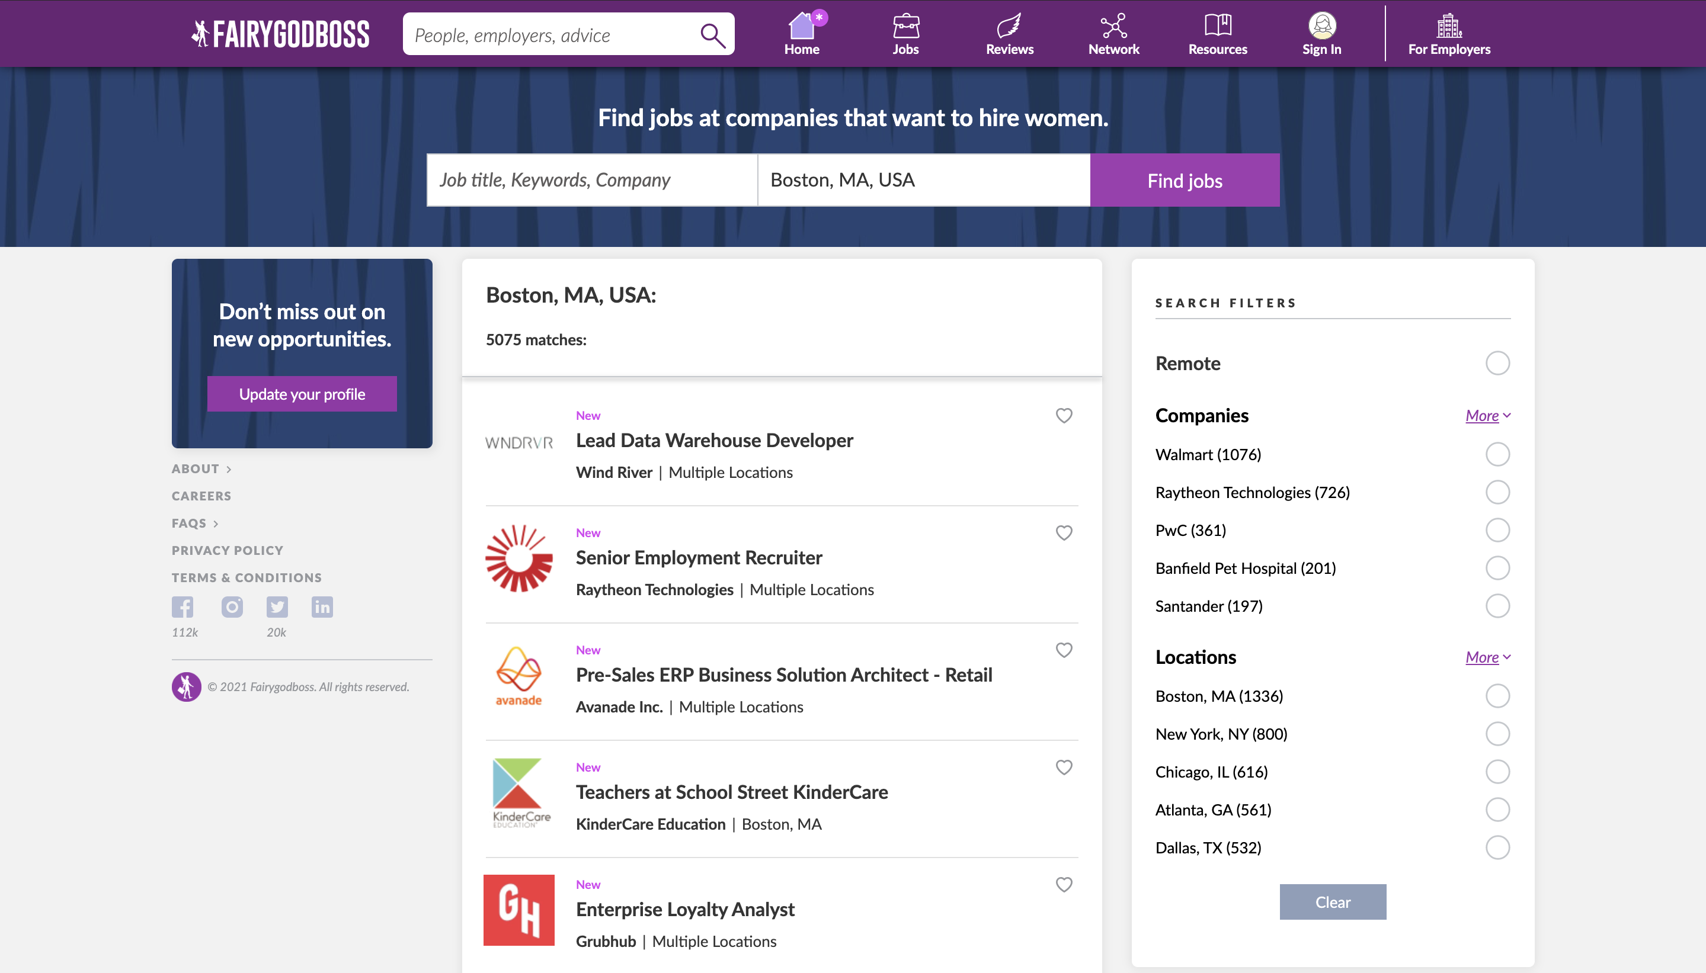Viewport: 1706px width, 973px height.
Task: Open the Twitter social icon
Action: [277, 607]
